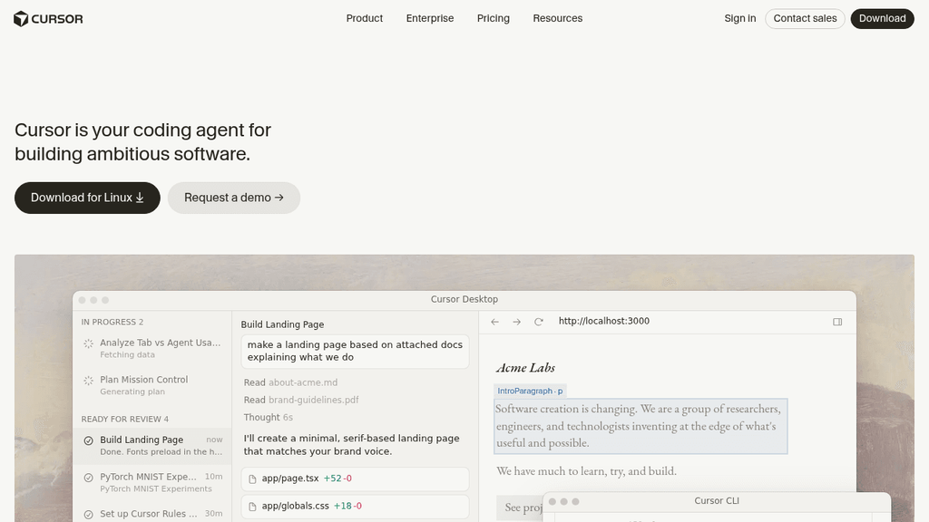929x522 pixels.
Task: Expand the Thought 6s step
Action: click(268, 417)
